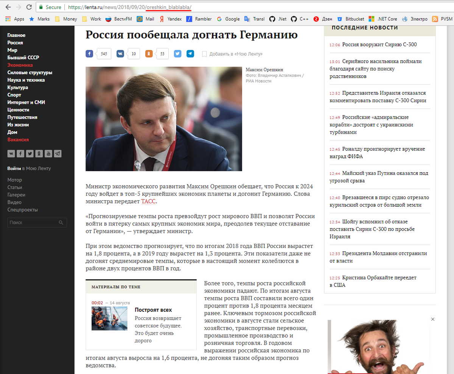The image size is (454, 374).
Task: Click sidebar VK social icon
Action: (x=11, y=153)
